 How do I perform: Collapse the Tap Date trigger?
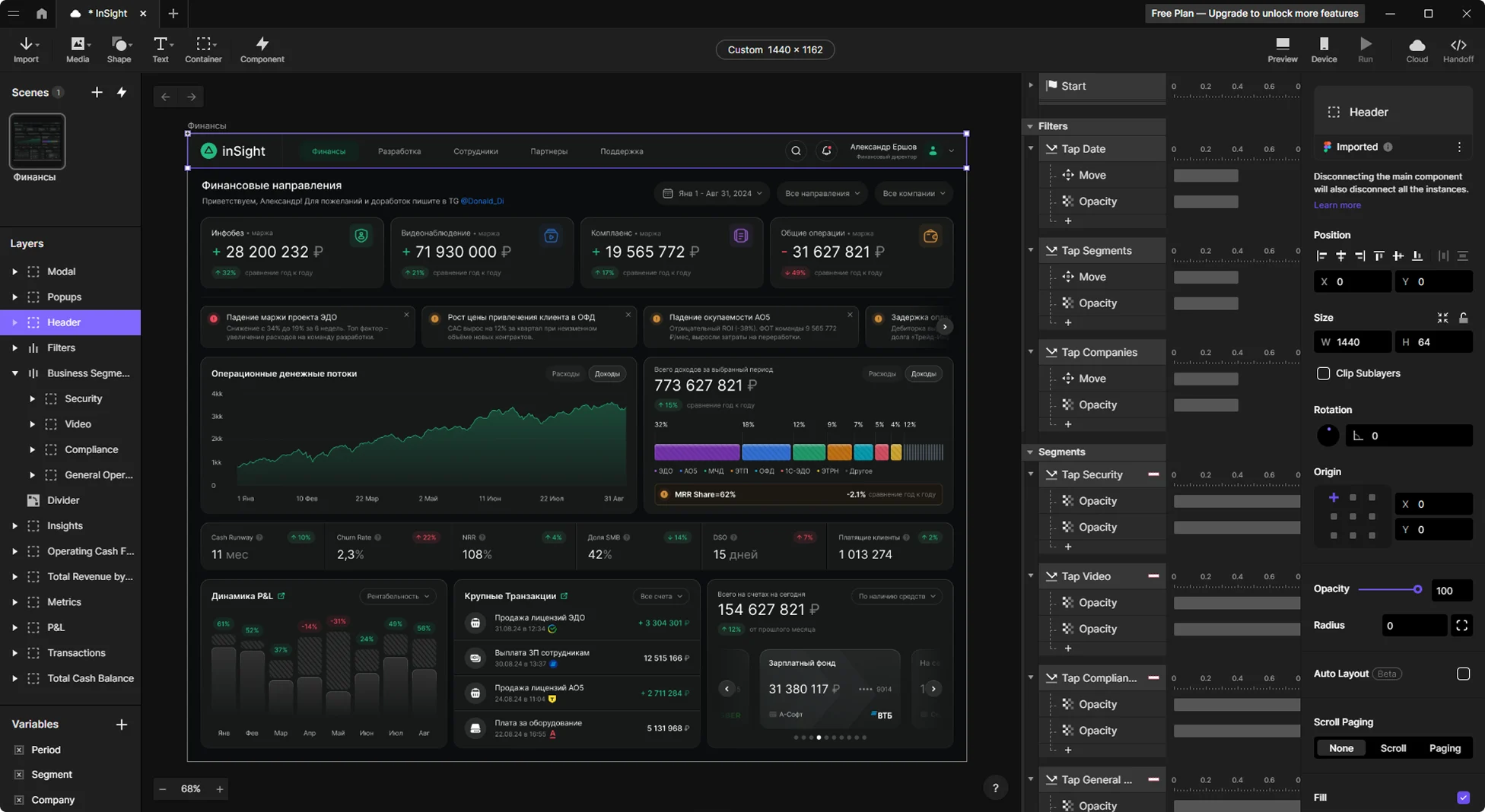click(1031, 149)
